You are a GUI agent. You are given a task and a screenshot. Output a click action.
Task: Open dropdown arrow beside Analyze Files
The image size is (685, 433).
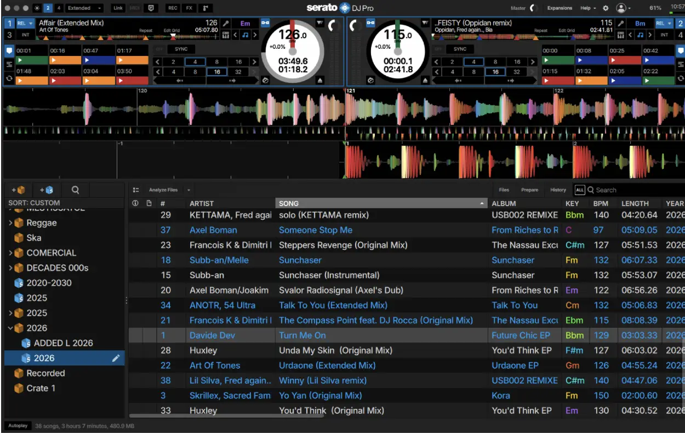(x=189, y=190)
